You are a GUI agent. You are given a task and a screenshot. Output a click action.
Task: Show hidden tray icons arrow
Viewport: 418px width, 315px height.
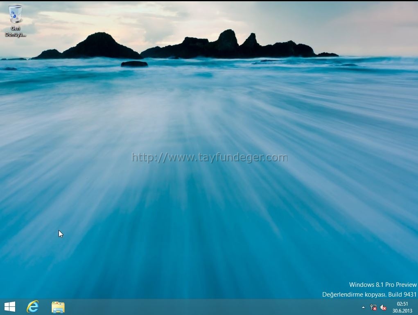(363, 307)
